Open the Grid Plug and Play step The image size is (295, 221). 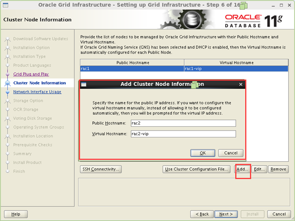pyautogui.click(x=31, y=74)
